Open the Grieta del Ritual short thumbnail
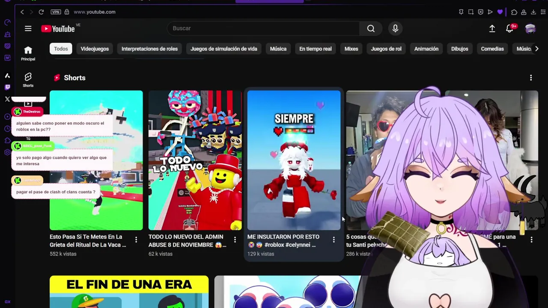The height and width of the screenshot is (308, 548). pos(96,160)
